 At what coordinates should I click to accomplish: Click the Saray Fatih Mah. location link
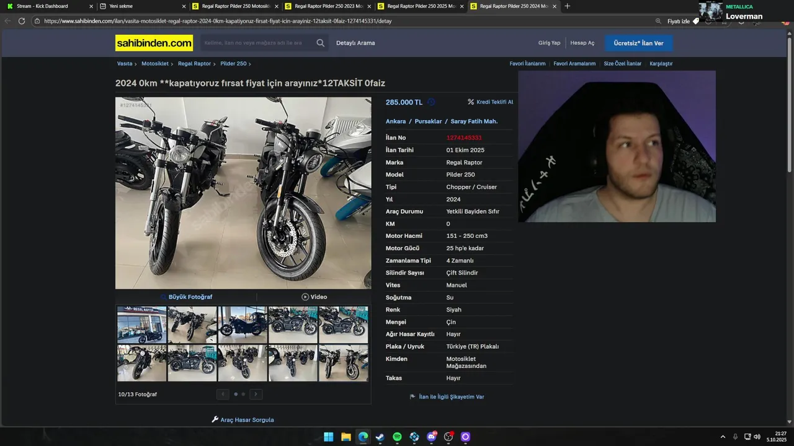(474, 121)
